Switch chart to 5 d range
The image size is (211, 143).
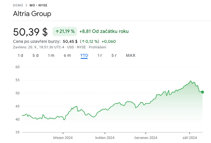click(x=36, y=55)
